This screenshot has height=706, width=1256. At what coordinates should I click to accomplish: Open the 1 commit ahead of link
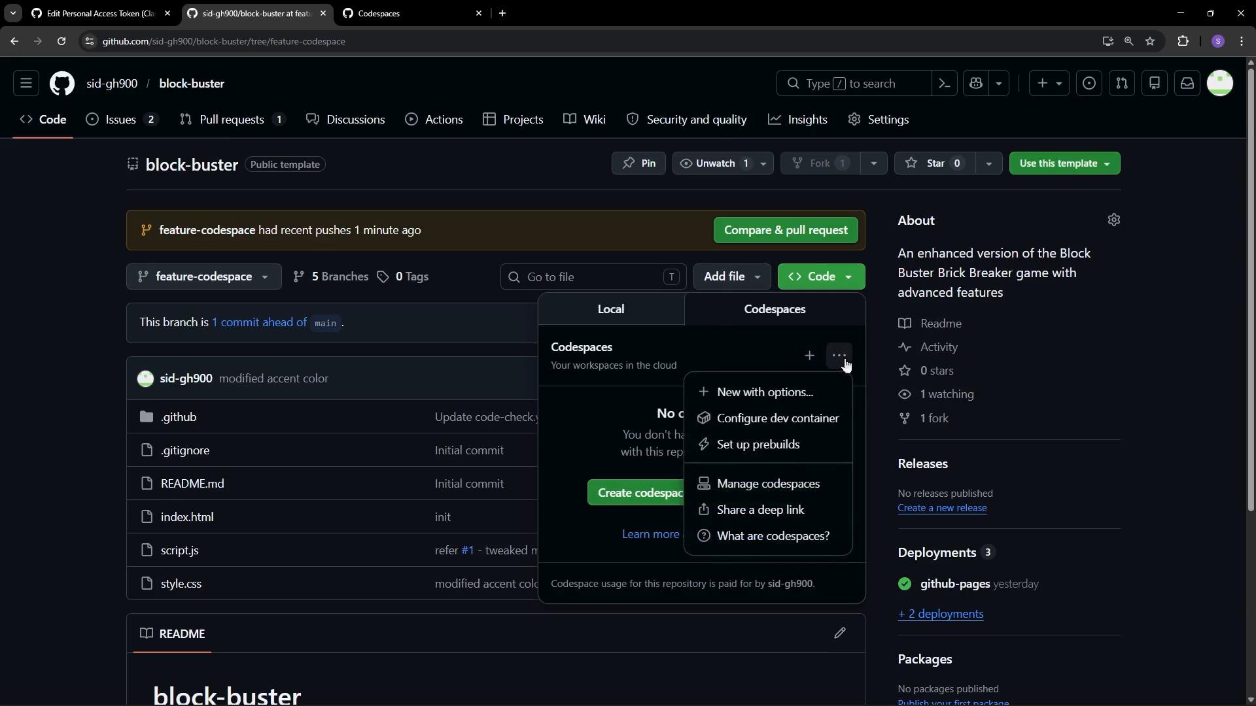(x=259, y=322)
